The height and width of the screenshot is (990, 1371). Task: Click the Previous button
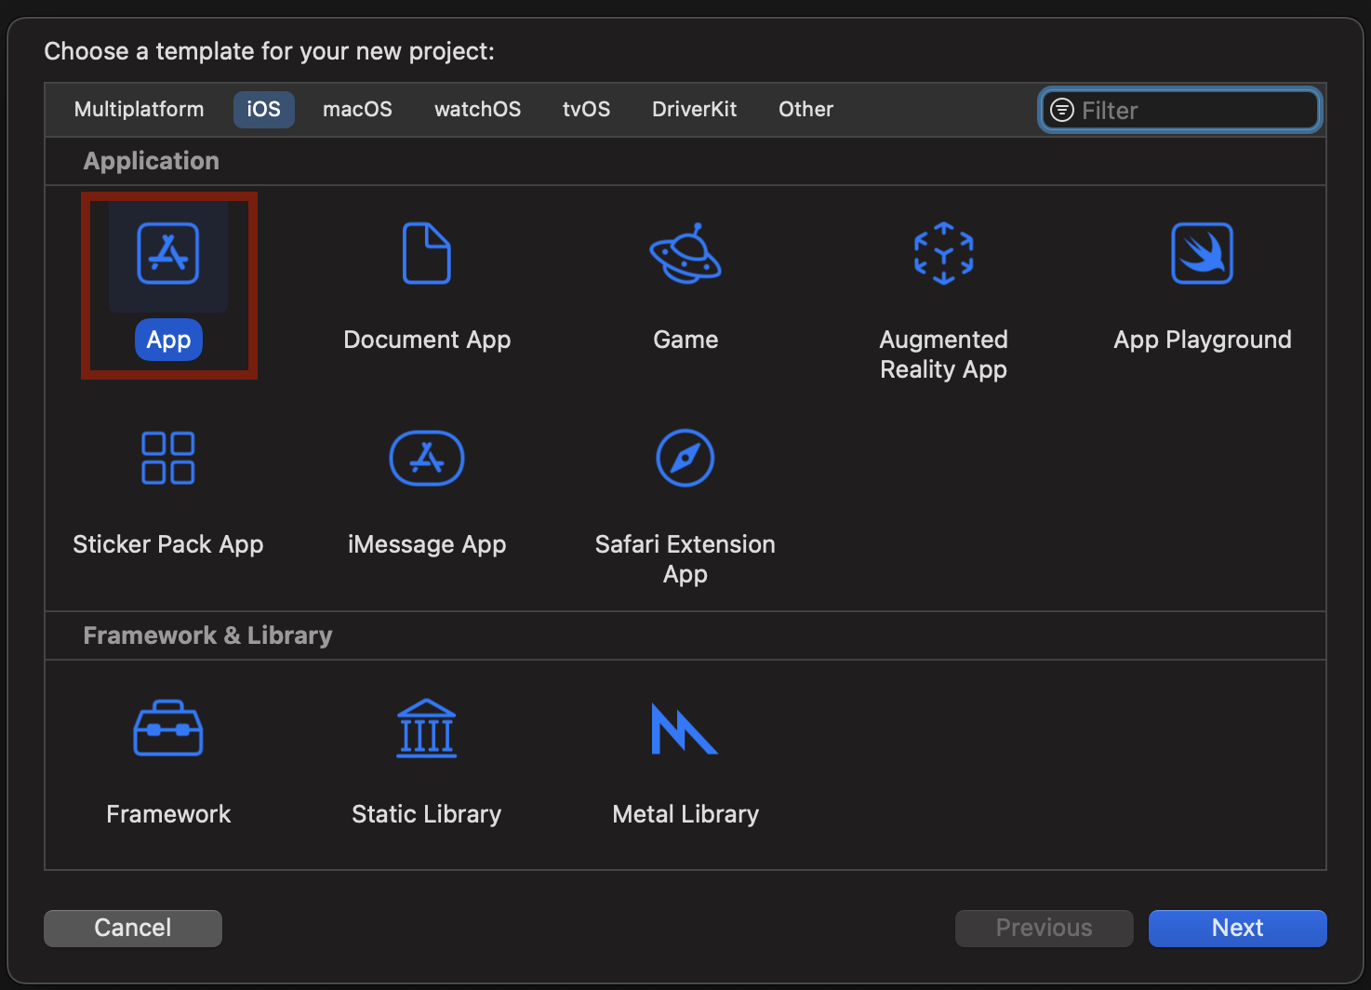pyautogui.click(x=1045, y=929)
